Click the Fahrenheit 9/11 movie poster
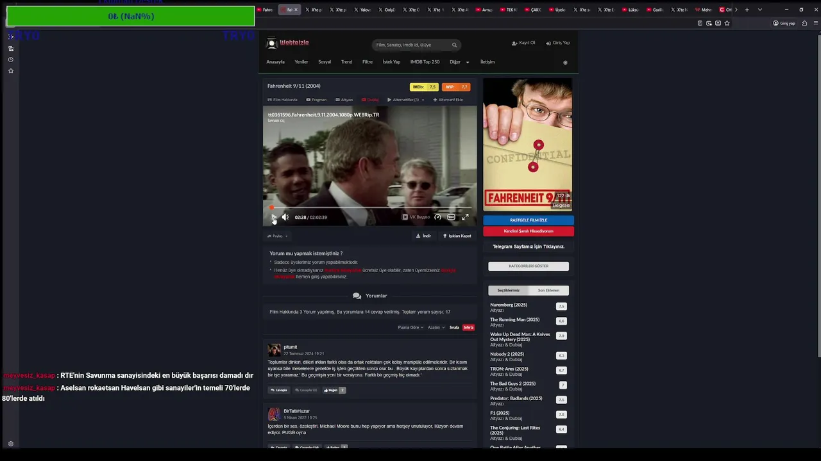 pos(527,145)
